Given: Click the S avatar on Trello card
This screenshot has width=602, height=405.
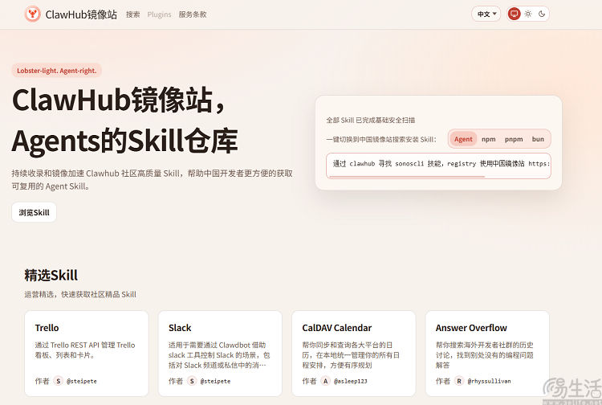Looking at the screenshot, I should (58, 381).
